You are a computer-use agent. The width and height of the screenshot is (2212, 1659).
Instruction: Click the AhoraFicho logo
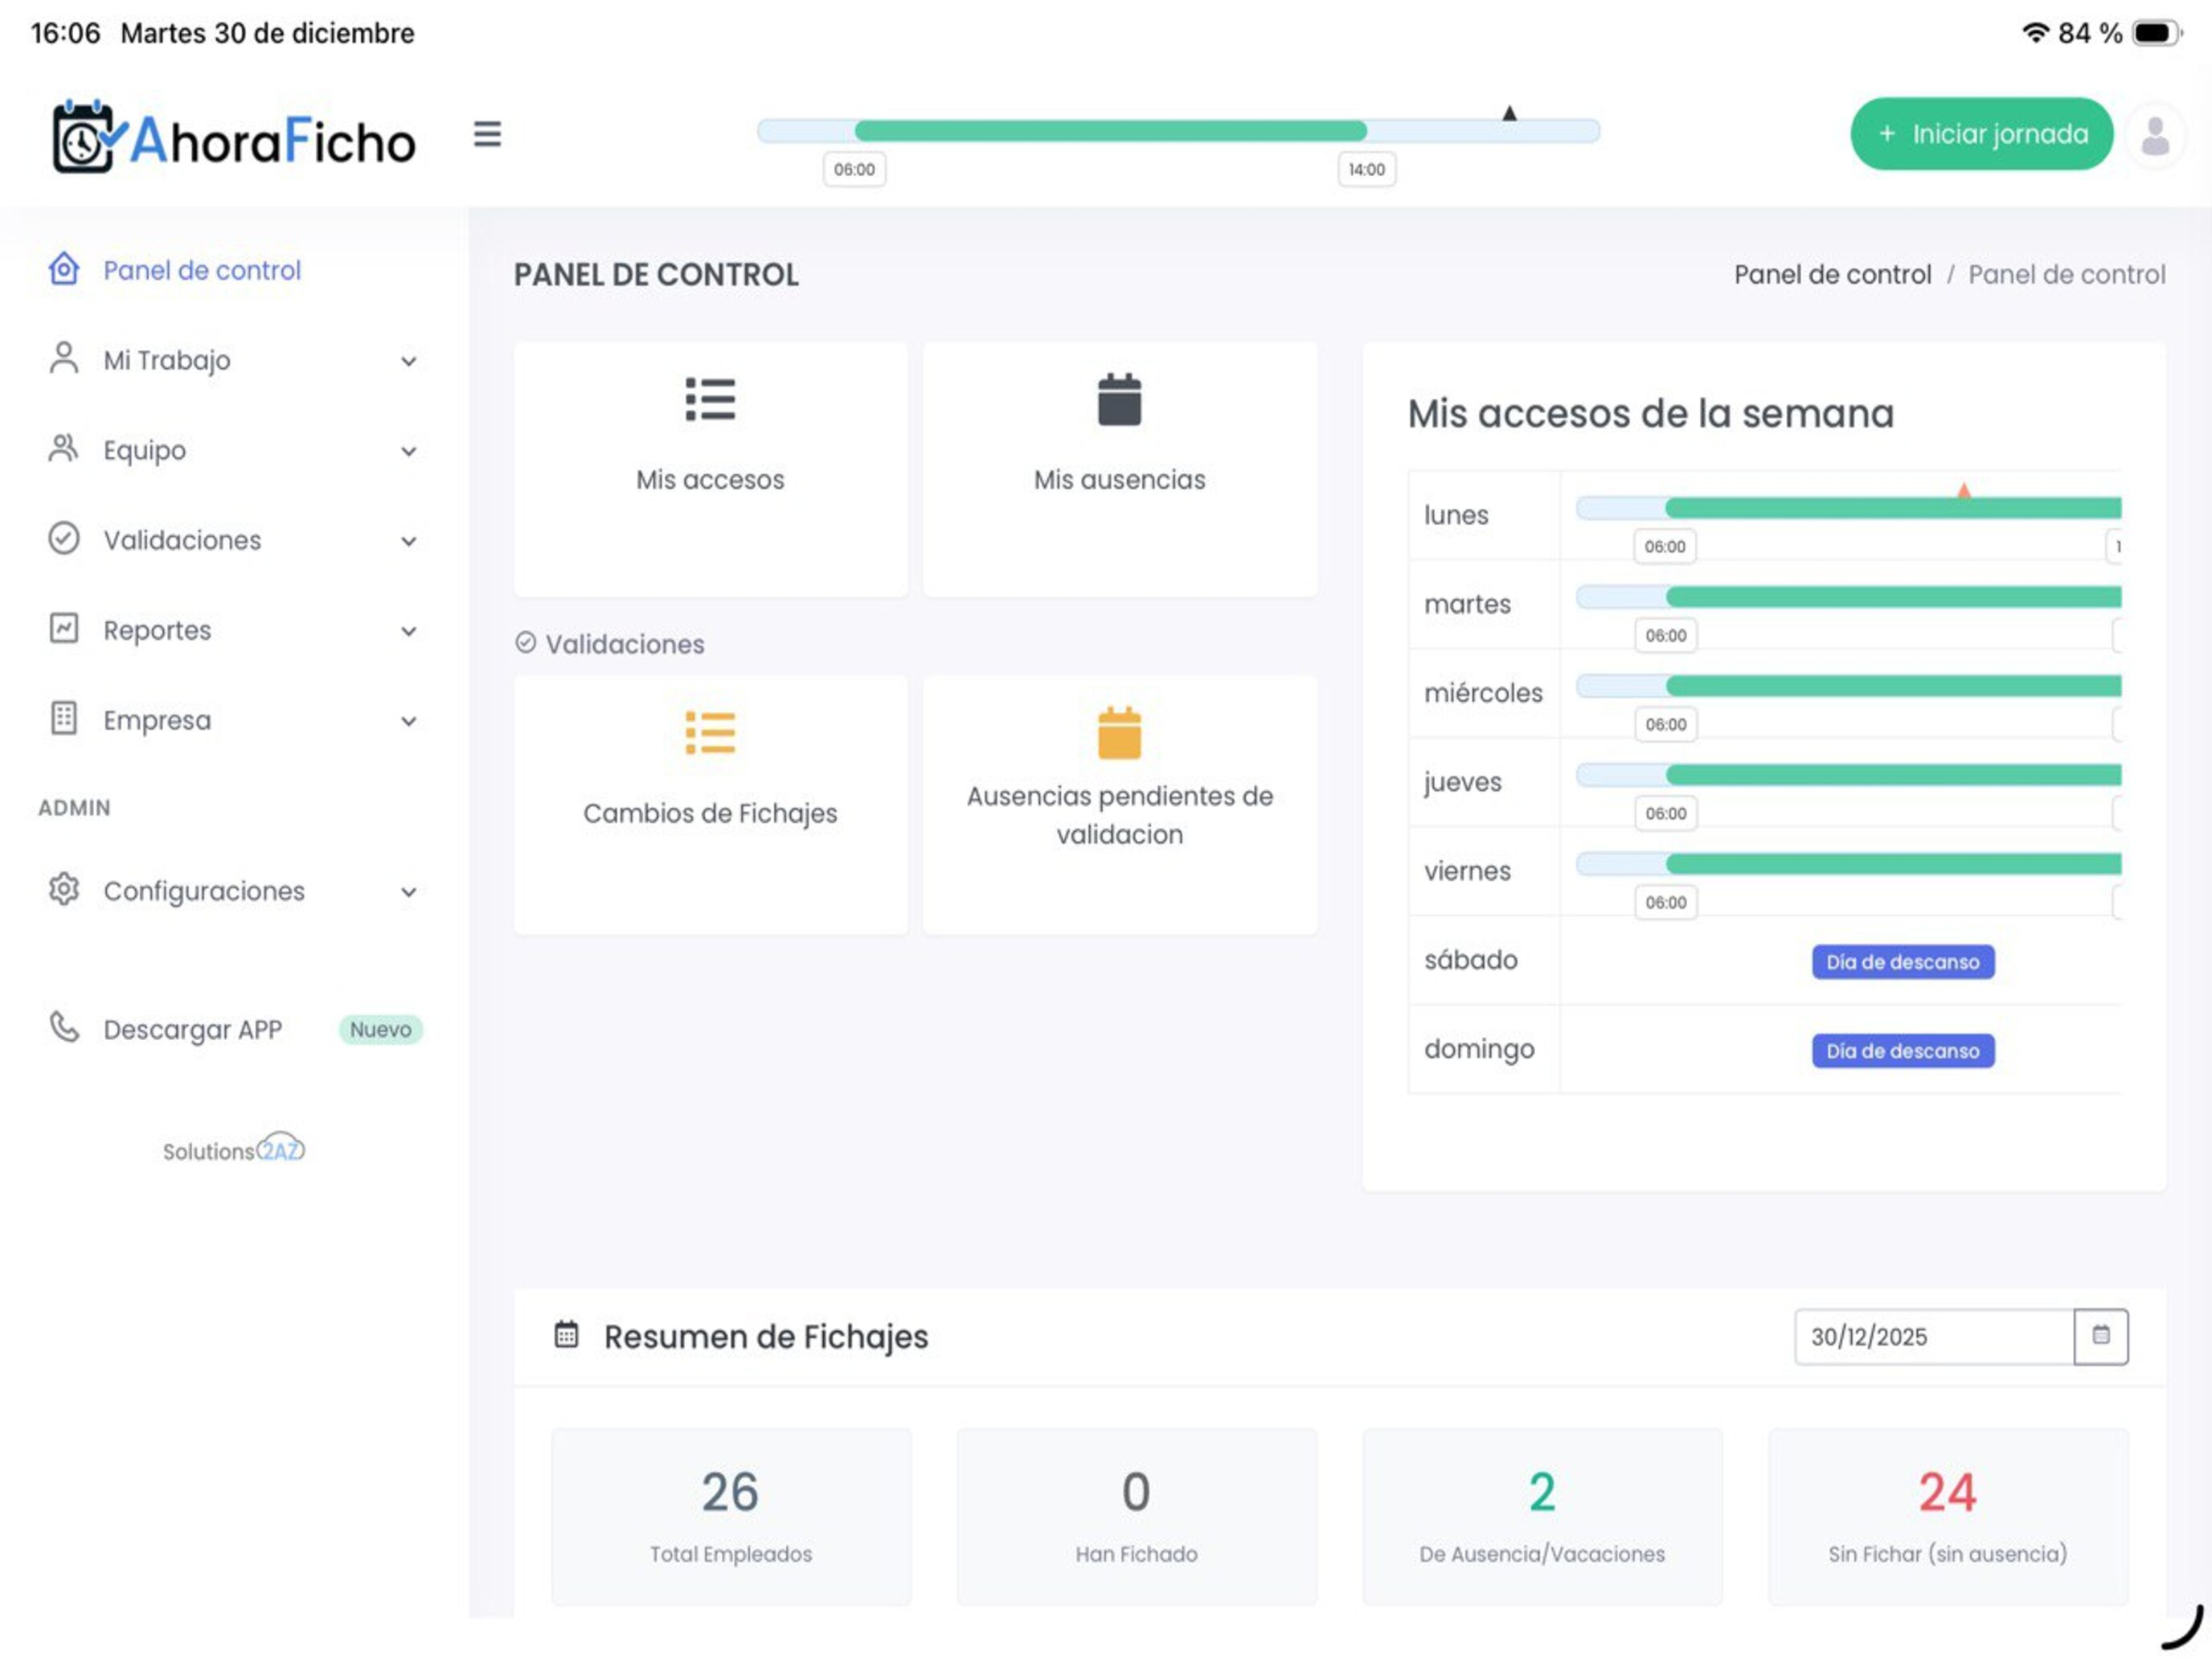[x=234, y=138]
